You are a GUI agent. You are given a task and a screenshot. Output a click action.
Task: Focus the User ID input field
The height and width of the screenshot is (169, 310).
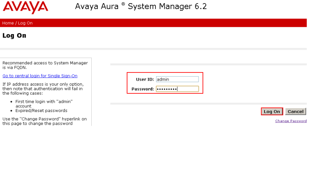pos(177,79)
